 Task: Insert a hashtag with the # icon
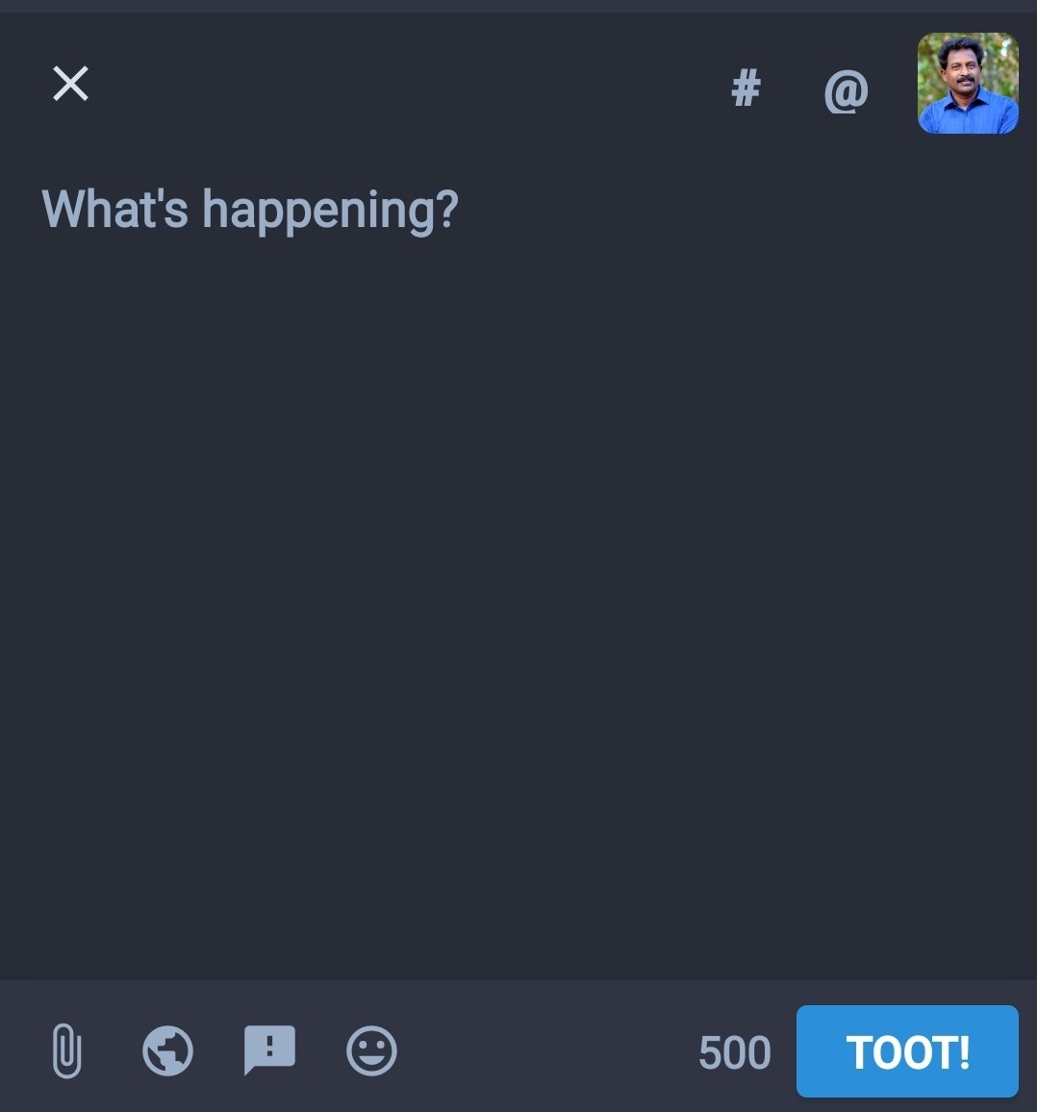tap(746, 88)
